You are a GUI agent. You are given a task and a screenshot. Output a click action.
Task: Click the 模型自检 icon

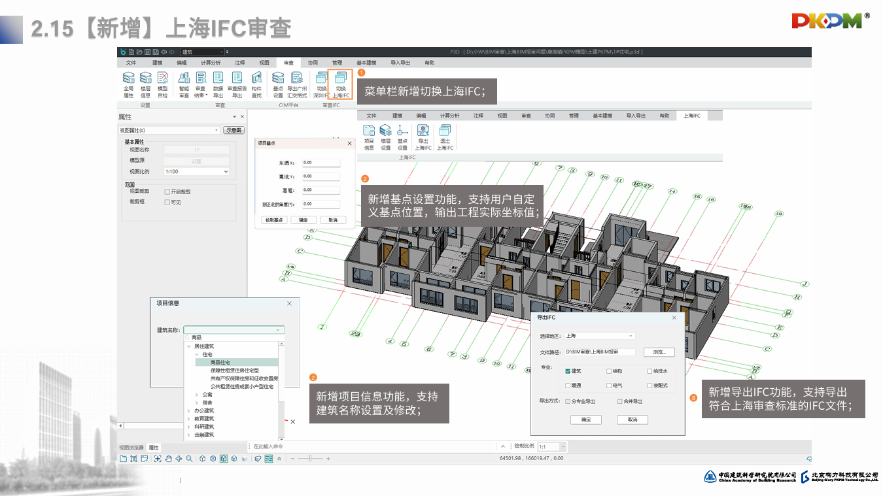tap(162, 84)
